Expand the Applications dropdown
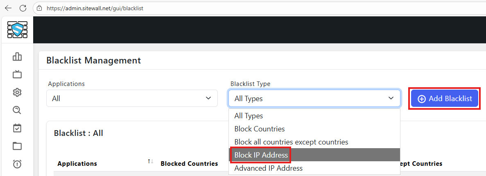 coord(131,98)
